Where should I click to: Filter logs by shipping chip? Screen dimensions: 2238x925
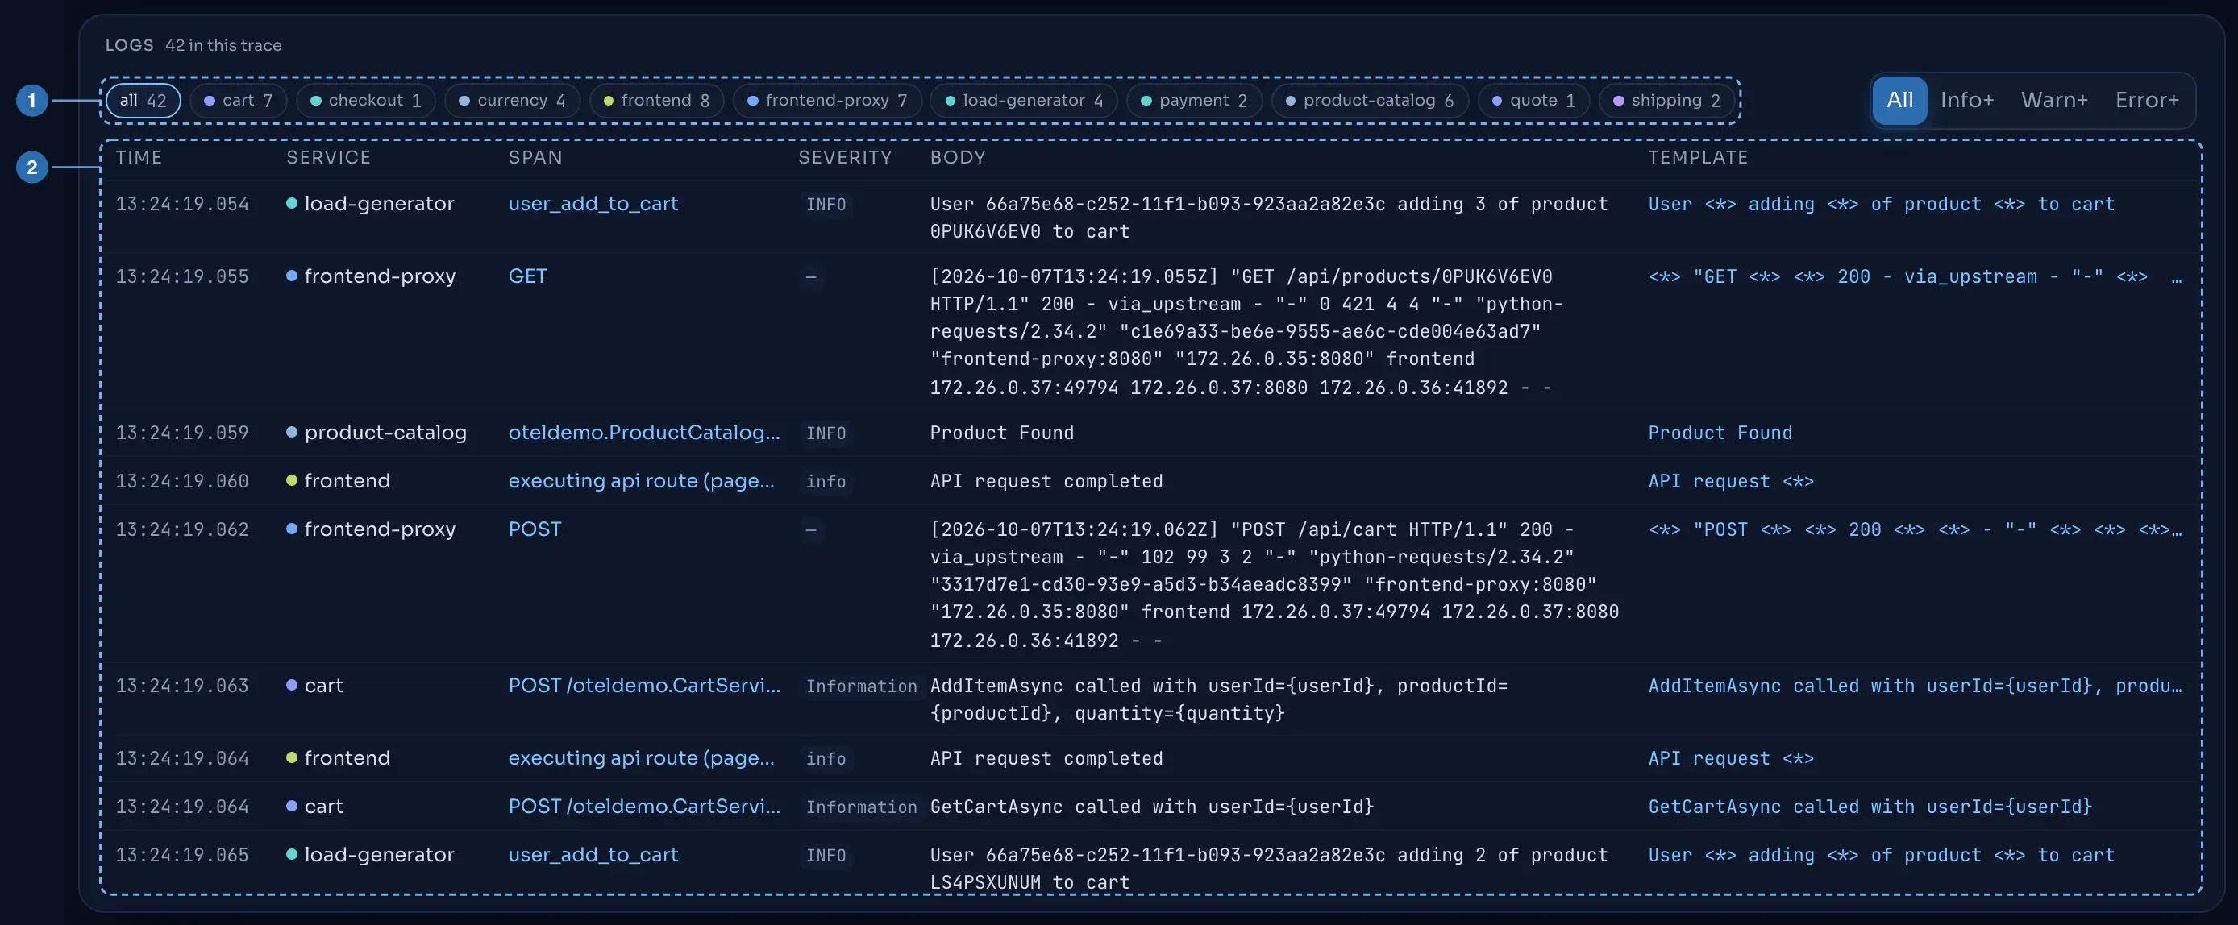click(1666, 101)
